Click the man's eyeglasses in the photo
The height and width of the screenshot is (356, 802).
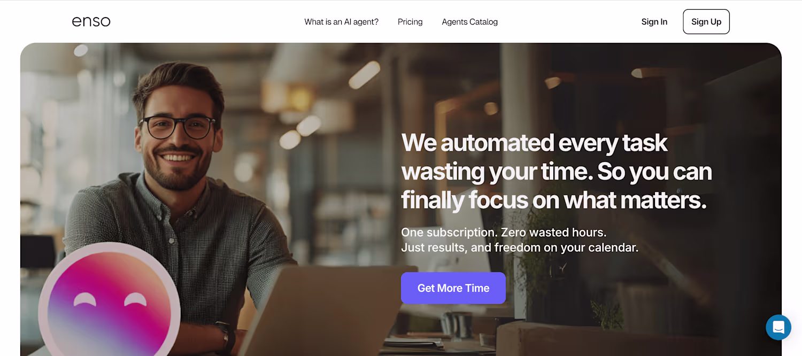pos(178,128)
